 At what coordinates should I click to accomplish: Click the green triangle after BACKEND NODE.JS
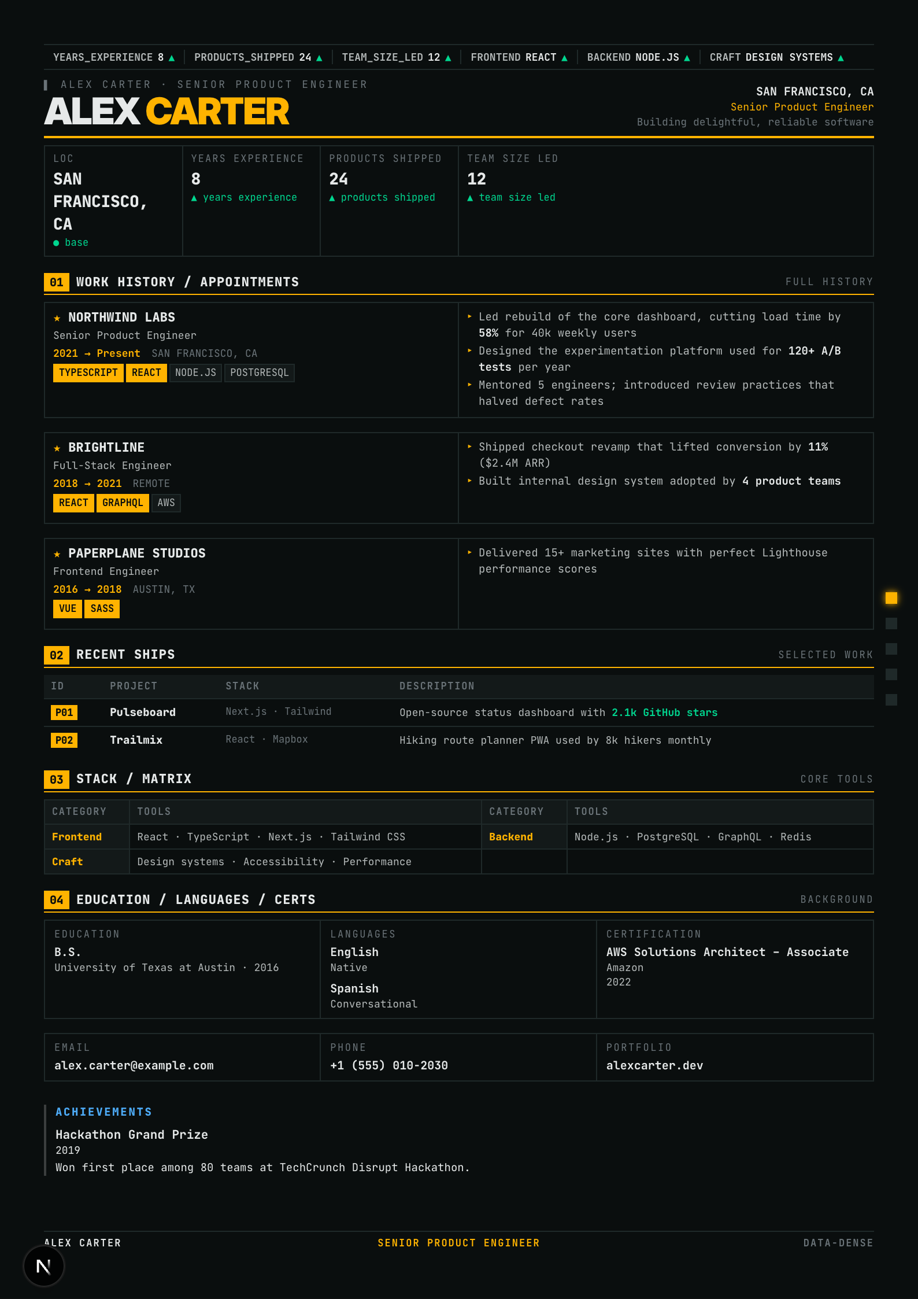point(687,58)
